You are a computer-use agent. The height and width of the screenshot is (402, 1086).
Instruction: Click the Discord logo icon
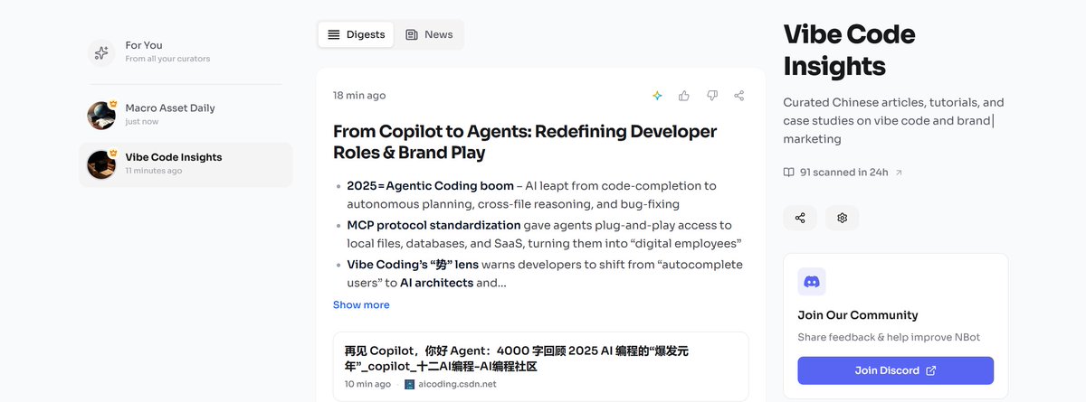tap(812, 282)
